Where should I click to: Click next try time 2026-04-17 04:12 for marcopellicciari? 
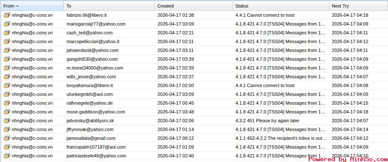tap(350, 41)
